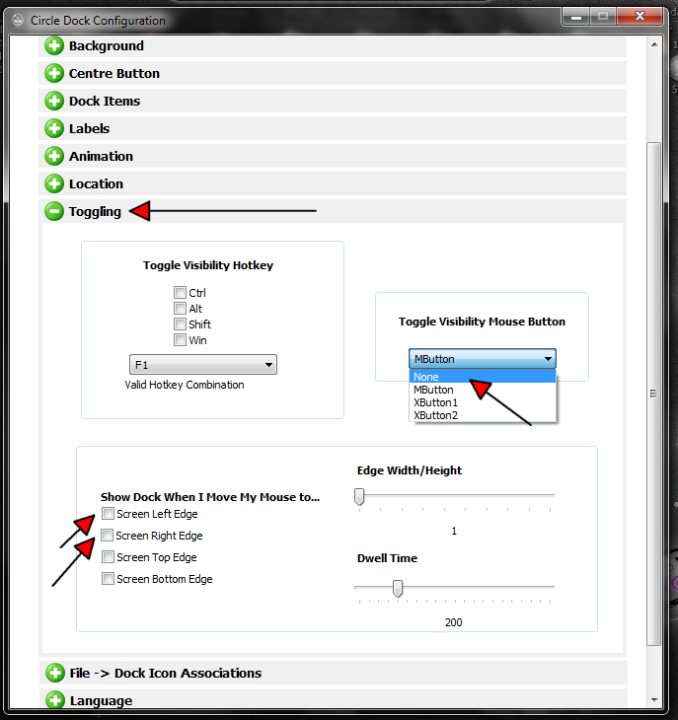Open the File -> Dock Icon Associations header
The image size is (678, 720).
pos(333,674)
